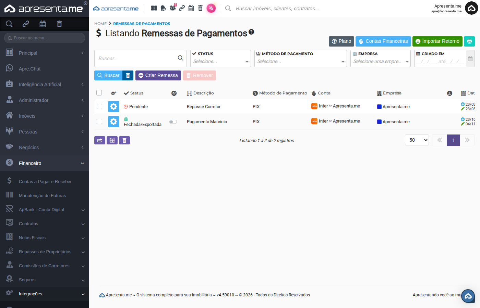Click the sidebar link icon
The image size is (480, 308).
pos(26,24)
